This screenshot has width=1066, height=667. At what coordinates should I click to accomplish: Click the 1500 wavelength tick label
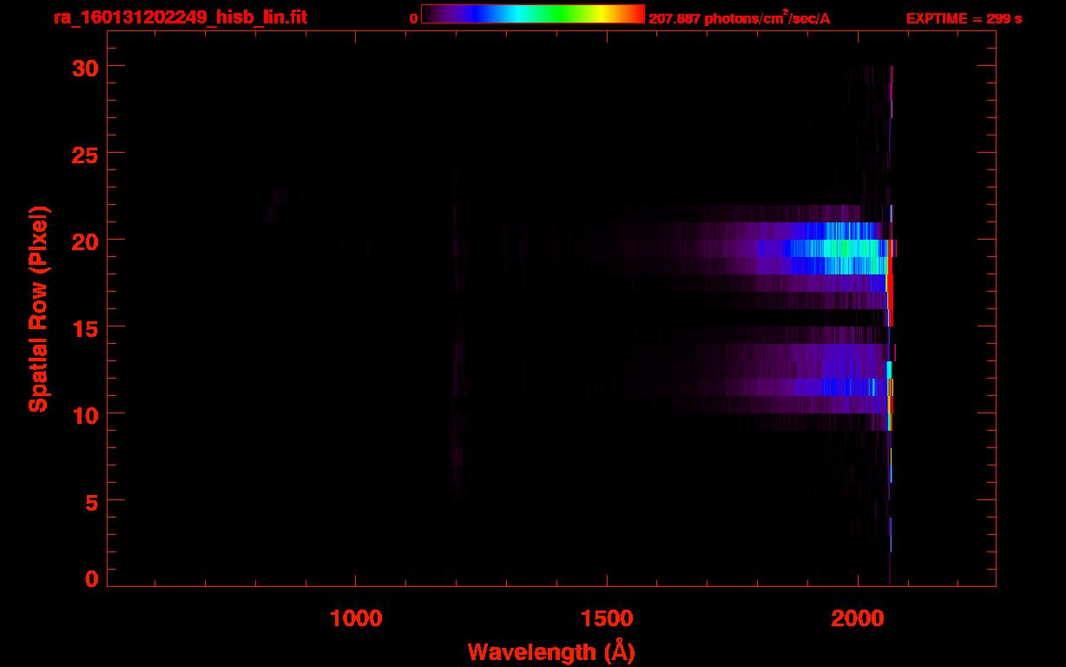pyautogui.click(x=607, y=617)
